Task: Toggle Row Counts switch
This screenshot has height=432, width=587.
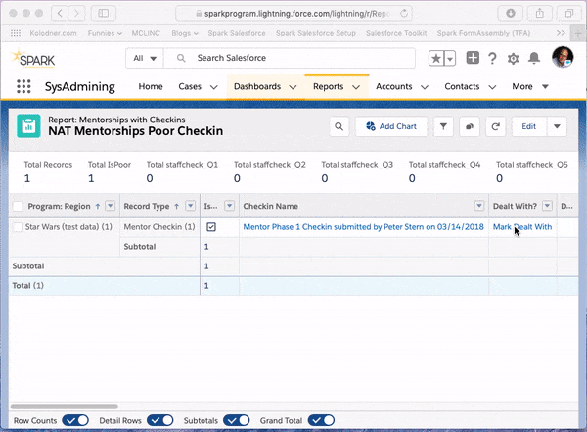Action: coord(75,420)
